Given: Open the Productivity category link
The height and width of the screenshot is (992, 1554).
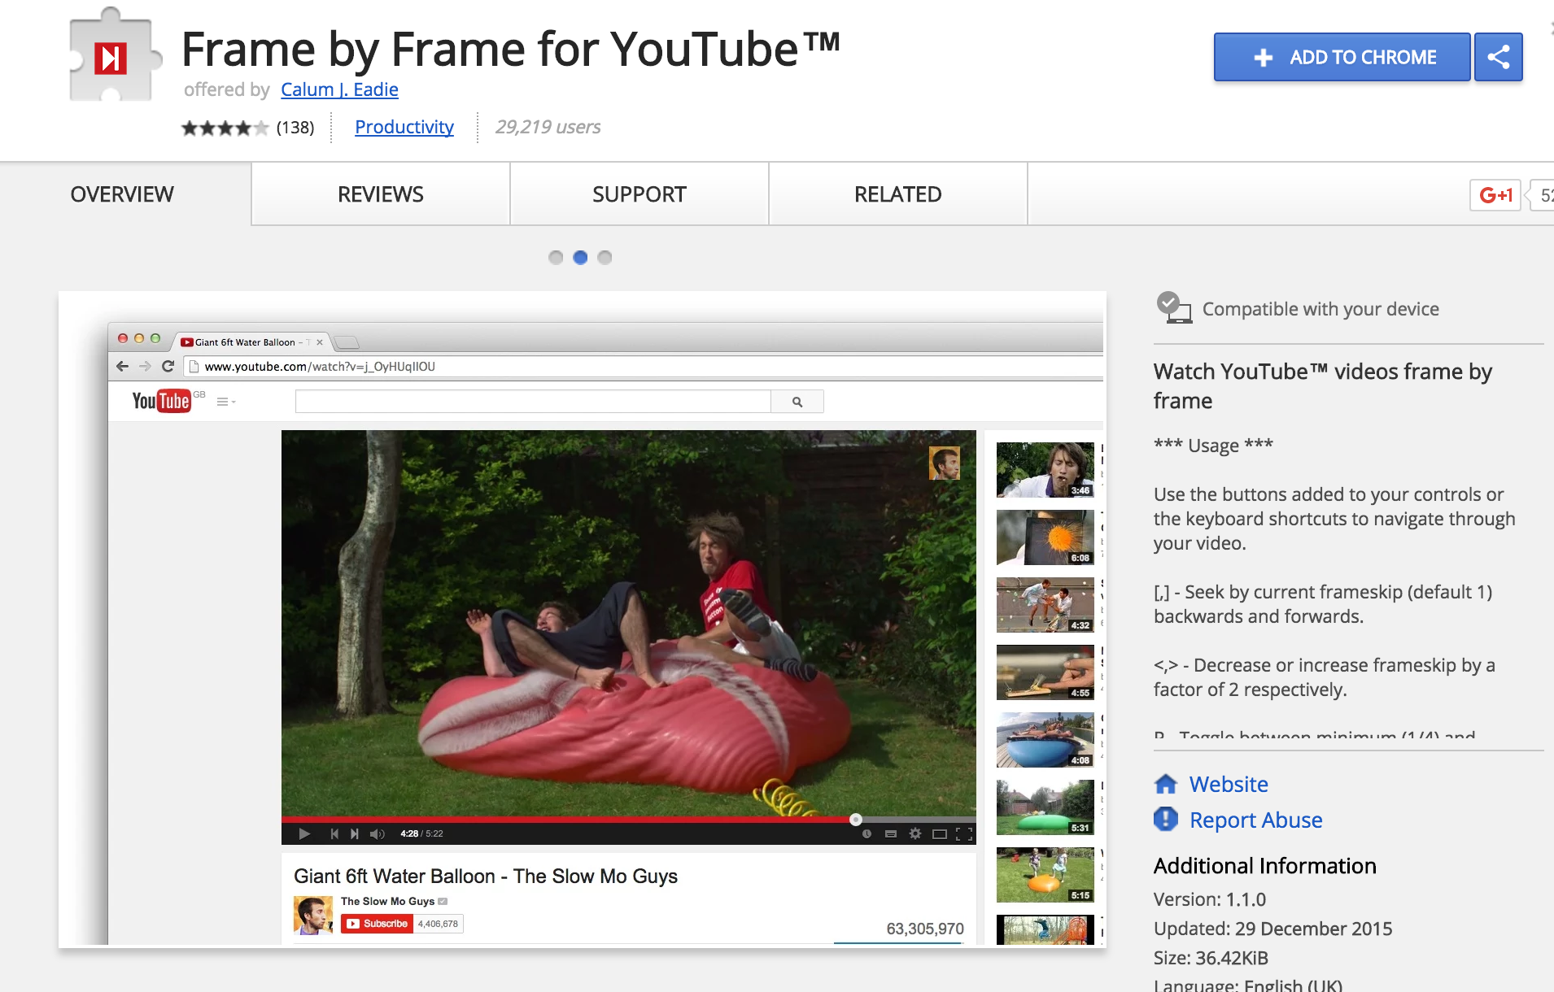Looking at the screenshot, I should [x=404, y=127].
